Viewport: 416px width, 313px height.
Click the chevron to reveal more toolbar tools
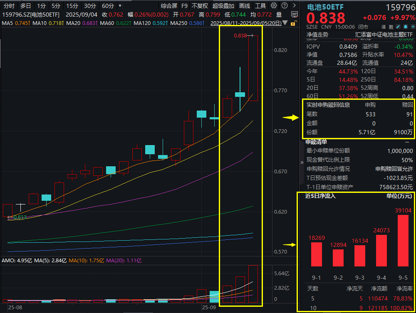[x=295, y=6]
